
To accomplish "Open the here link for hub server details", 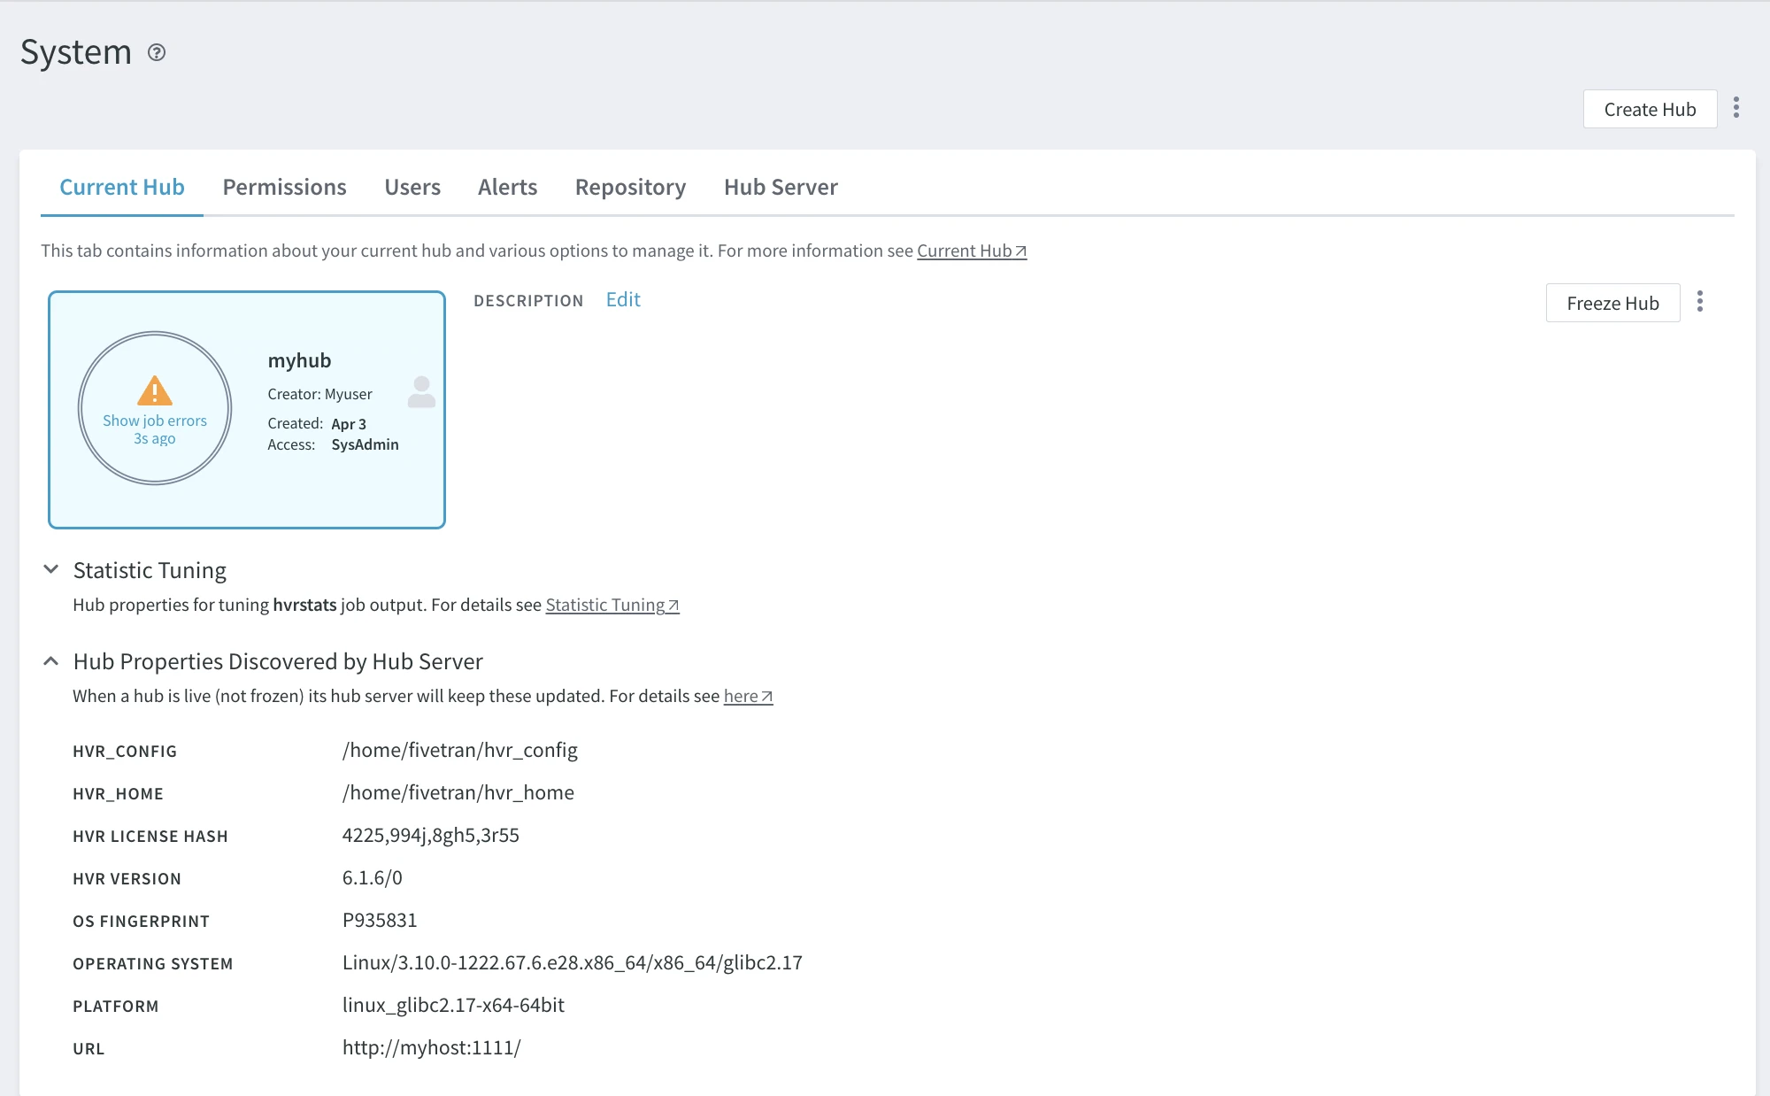I will [740, 696].
